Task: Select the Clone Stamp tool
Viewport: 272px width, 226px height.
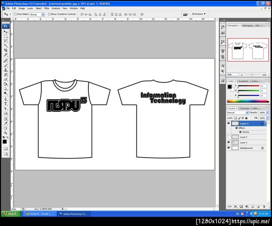Action: [x=5, y=70]
